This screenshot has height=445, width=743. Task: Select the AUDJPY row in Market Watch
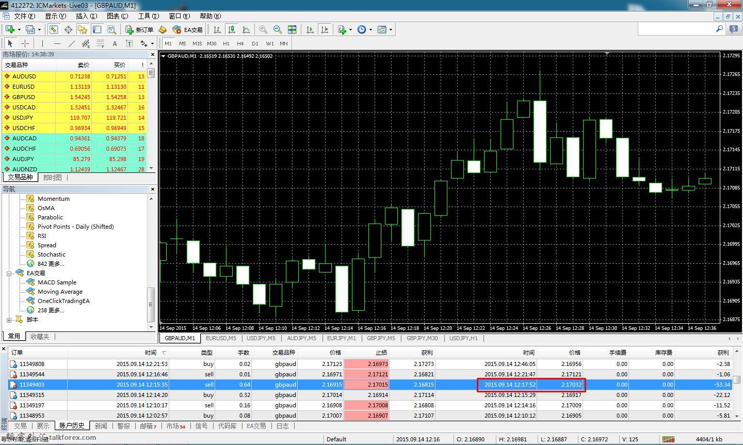75,159
